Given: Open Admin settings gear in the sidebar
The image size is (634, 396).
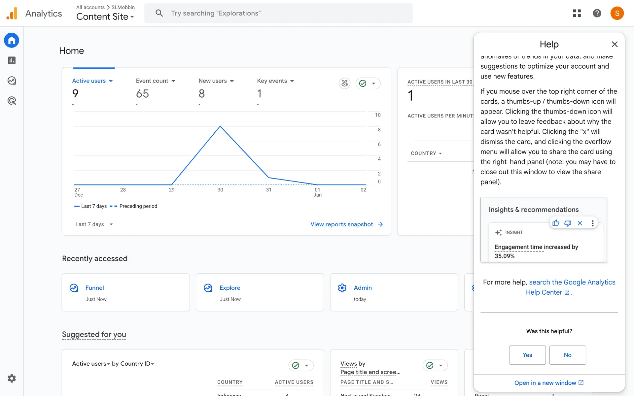Looking at the screenshot, I should (x=12, y=378).
